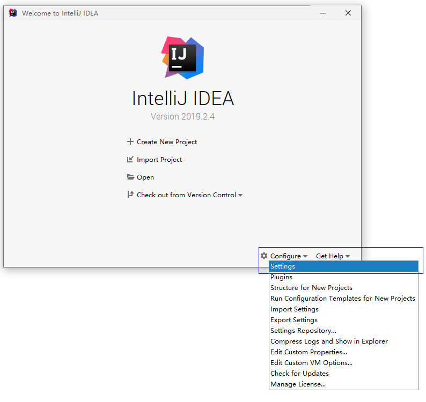Click the Welcome to IntelliJ IDEA title text
The height and width of the screenshot is (402, 426).
(x=60, y=13)
